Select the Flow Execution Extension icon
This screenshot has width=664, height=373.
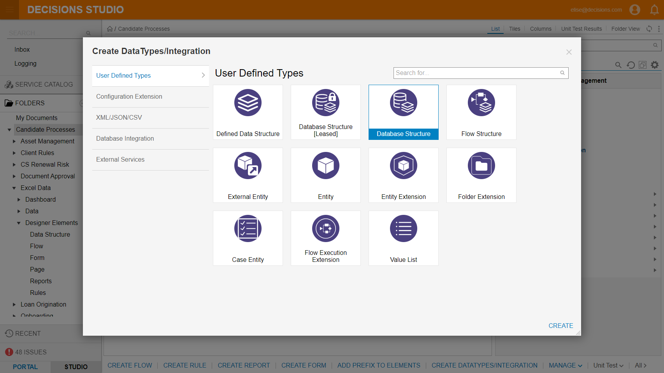coord(326,228)
